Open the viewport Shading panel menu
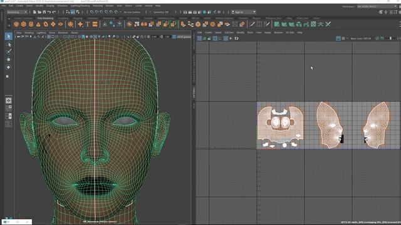Image resolution: width=401 pixels, height=225 pixels. 29,32
